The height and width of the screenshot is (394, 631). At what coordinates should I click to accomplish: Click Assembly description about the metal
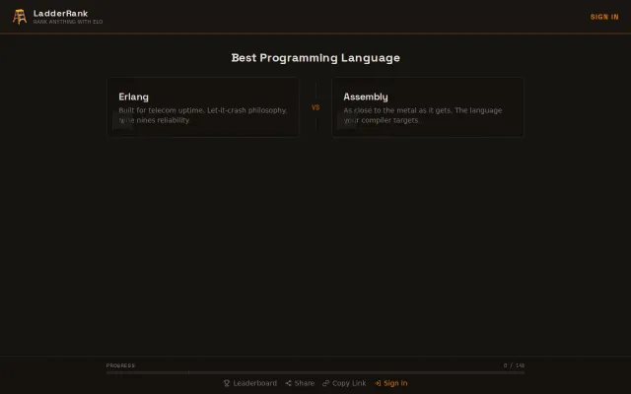pos(423,115)
